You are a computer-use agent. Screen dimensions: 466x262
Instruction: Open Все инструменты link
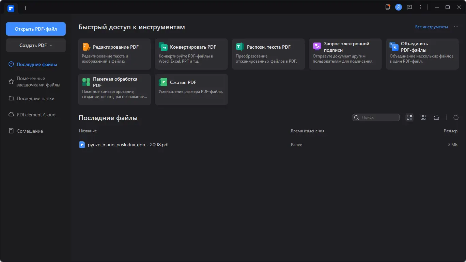(432, 27)
